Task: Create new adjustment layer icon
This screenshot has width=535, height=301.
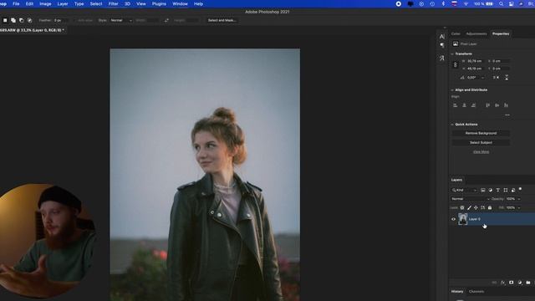Action: point(520,283)
